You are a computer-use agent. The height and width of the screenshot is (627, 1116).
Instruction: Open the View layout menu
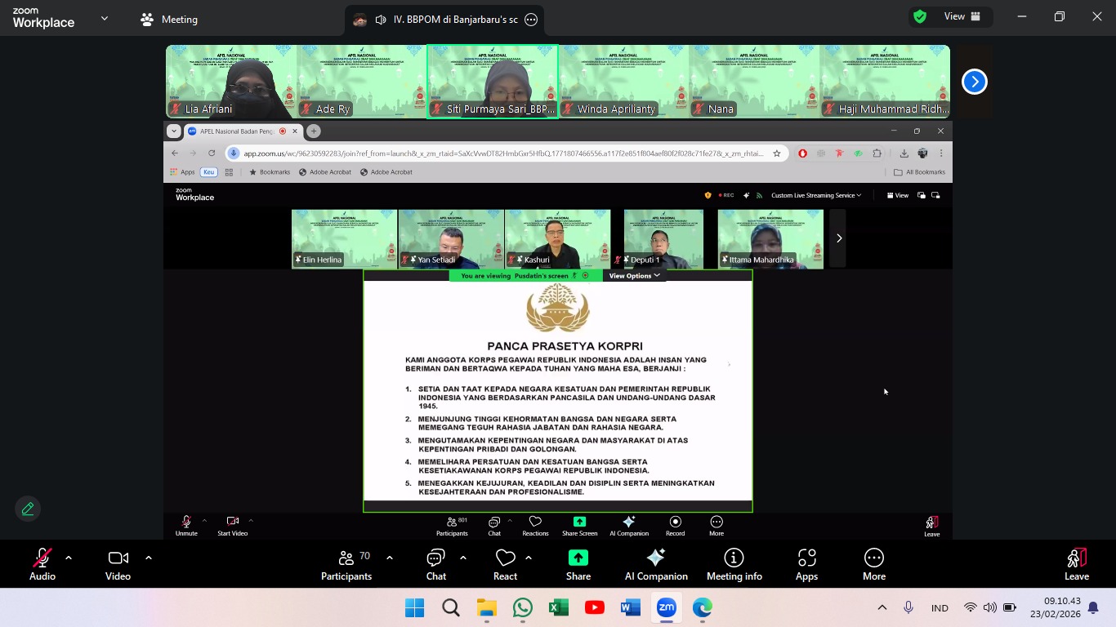[962, 17]
